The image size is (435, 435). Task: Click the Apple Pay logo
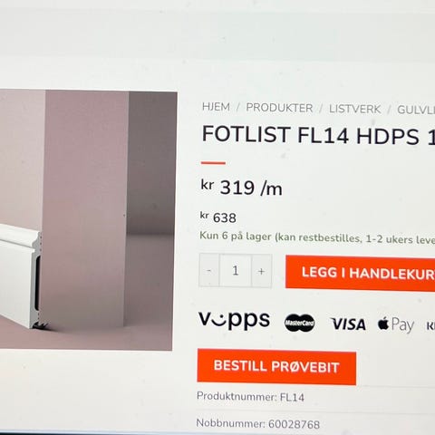pos(396,324)
